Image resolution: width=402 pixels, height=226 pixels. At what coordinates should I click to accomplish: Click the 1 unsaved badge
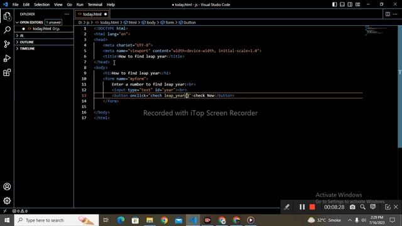pos(53,23)
